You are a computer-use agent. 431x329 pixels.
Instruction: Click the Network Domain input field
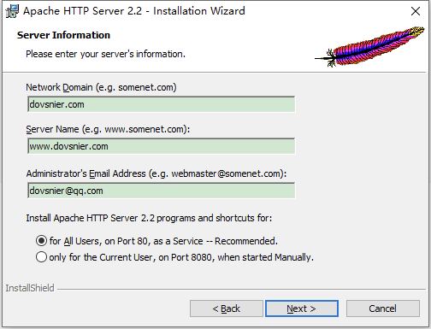[162, 104]
